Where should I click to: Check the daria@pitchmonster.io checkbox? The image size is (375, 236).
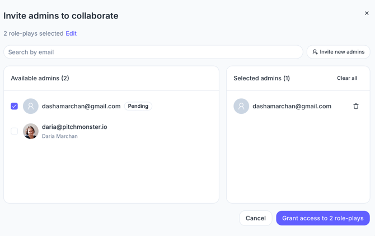[15, 131]
